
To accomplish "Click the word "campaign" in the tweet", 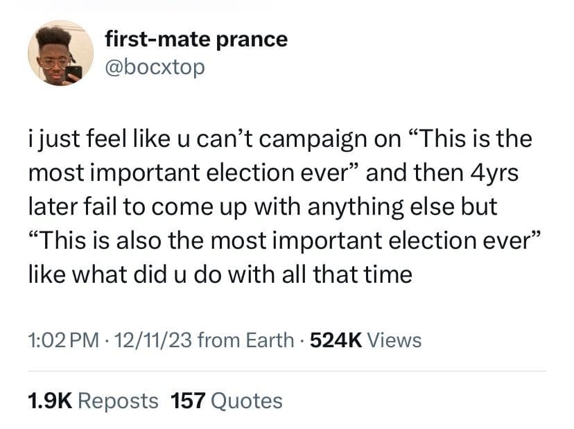I will (x=315, y=139).
